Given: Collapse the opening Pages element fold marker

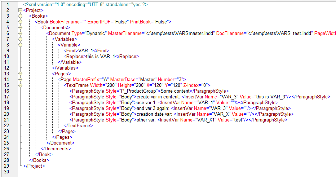Looking at the screenshot, I should coord(20,74).
